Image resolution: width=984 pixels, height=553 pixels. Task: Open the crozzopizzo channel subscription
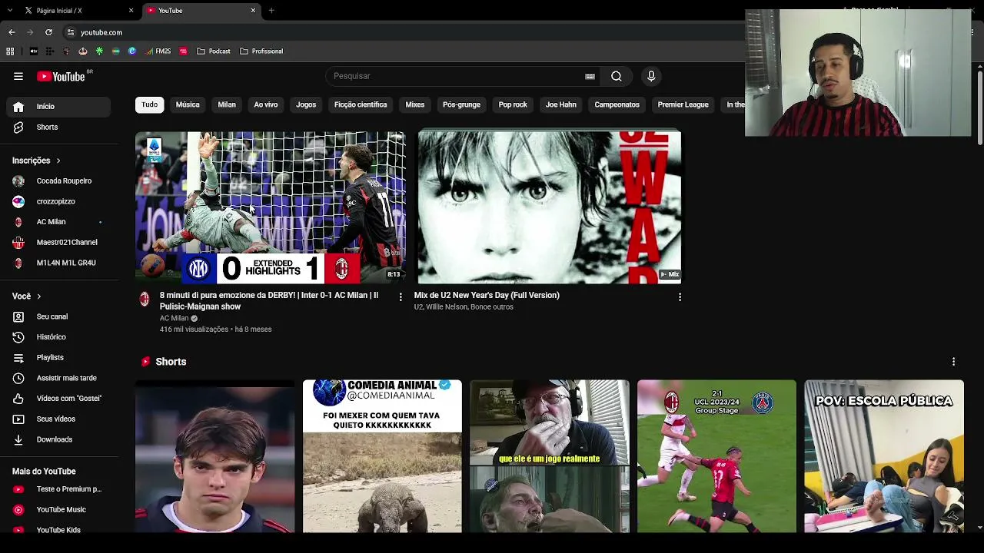58,201
